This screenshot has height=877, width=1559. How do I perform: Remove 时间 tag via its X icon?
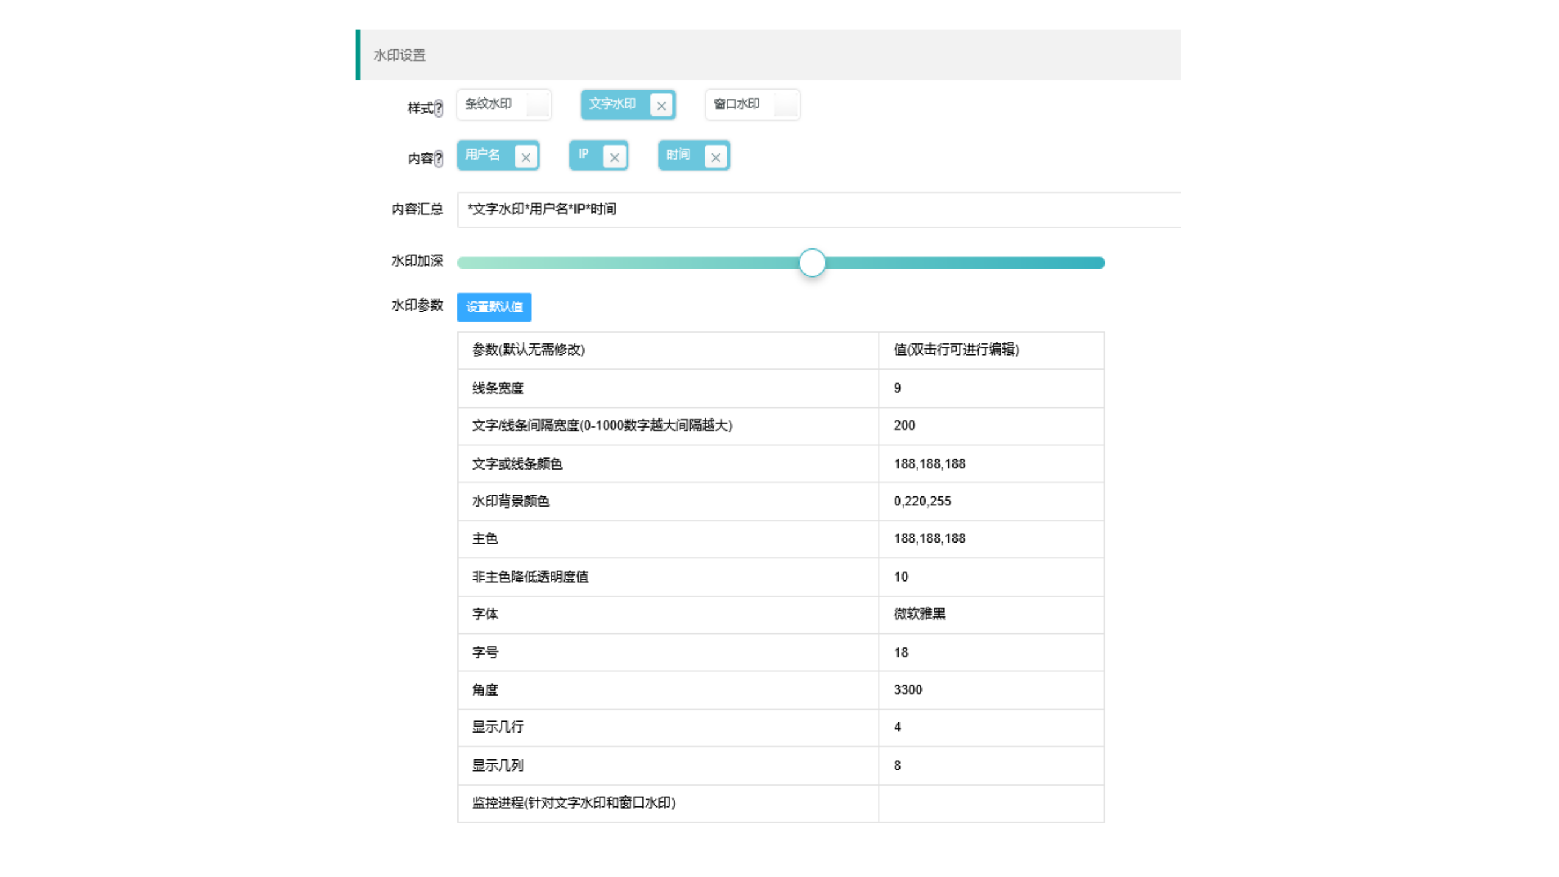tap(716, 157)
